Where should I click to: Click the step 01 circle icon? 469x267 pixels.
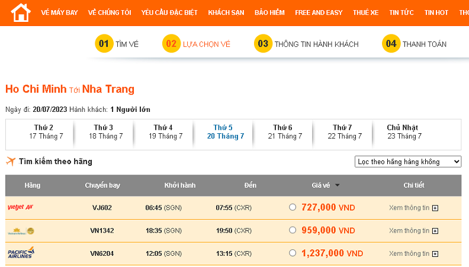tap(104, 44)
